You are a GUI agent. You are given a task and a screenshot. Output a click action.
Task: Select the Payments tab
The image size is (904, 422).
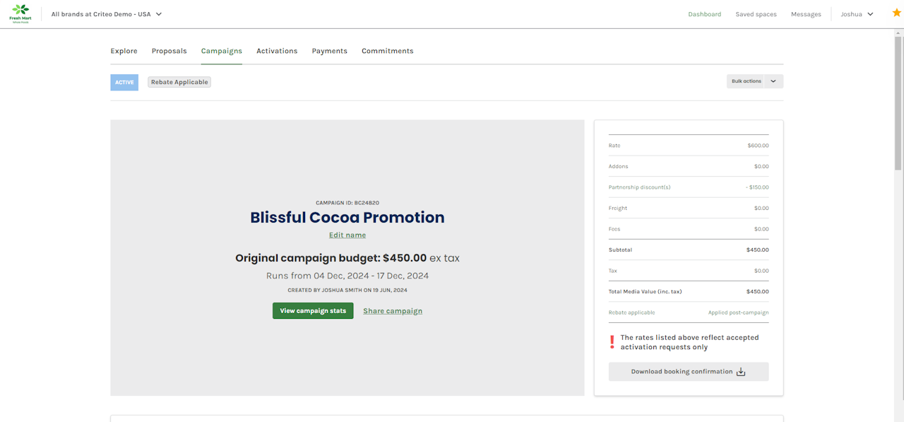tap(329, 51)
